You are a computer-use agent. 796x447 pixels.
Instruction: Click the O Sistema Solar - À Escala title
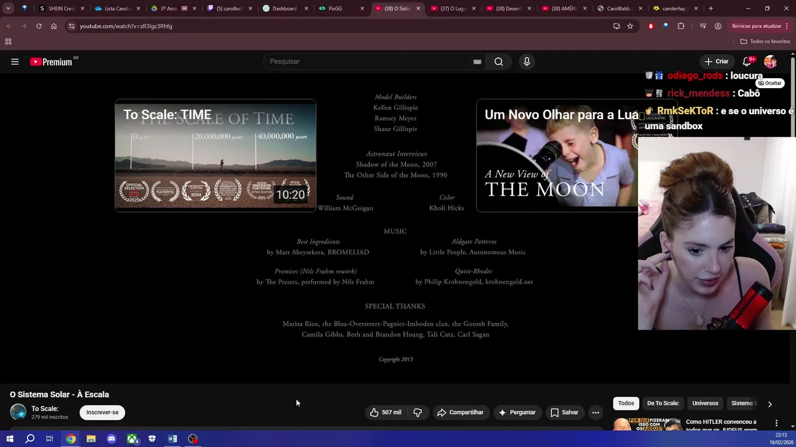tap(59, 394)
